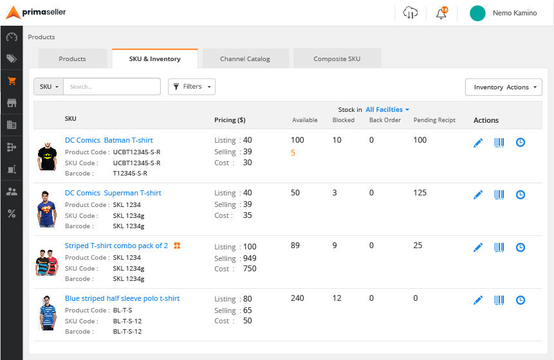Open barcode icon for Superman T-shirt

(499, 195)
